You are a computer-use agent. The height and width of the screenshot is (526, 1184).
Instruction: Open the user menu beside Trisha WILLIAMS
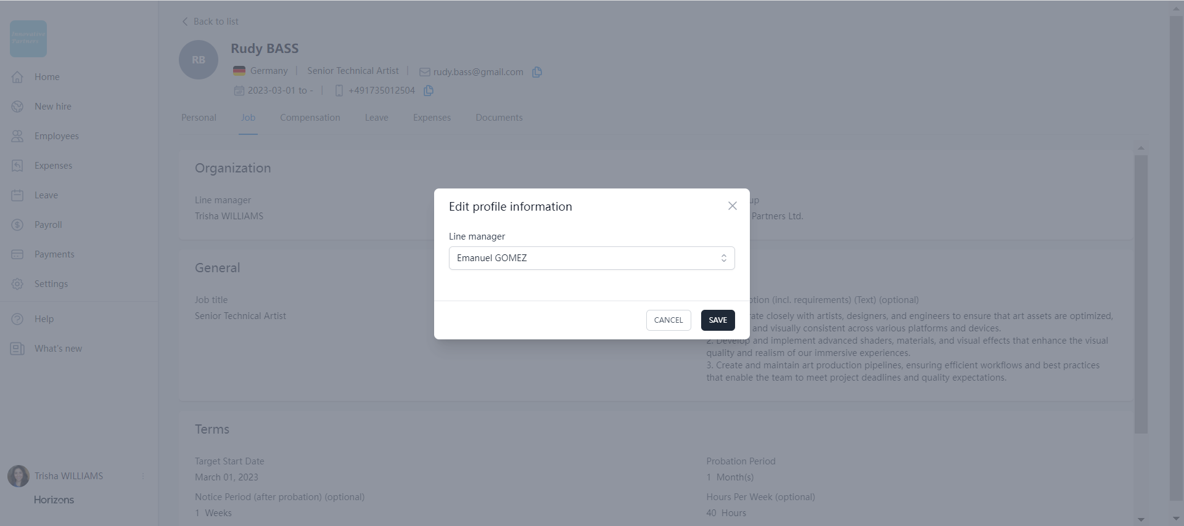coord(143,476)
